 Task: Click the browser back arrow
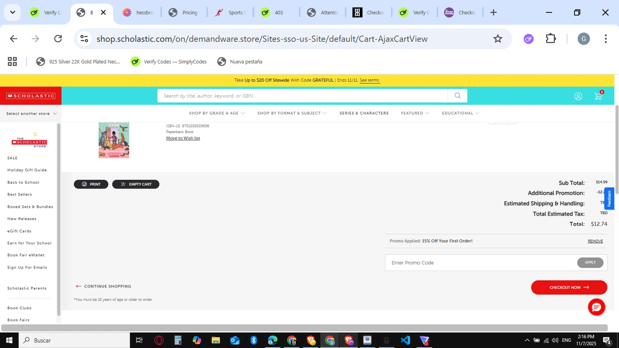(14, 39)
